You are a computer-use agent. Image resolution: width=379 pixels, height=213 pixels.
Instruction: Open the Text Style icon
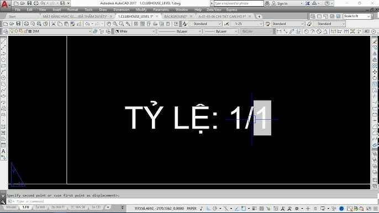coord(185,24)
